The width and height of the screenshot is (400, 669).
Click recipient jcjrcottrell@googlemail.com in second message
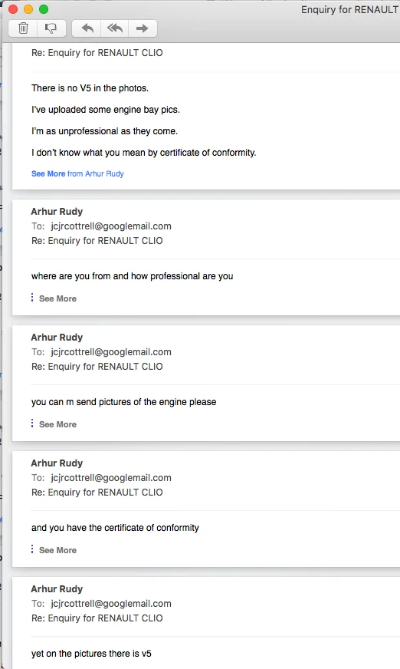click(111, 226)
